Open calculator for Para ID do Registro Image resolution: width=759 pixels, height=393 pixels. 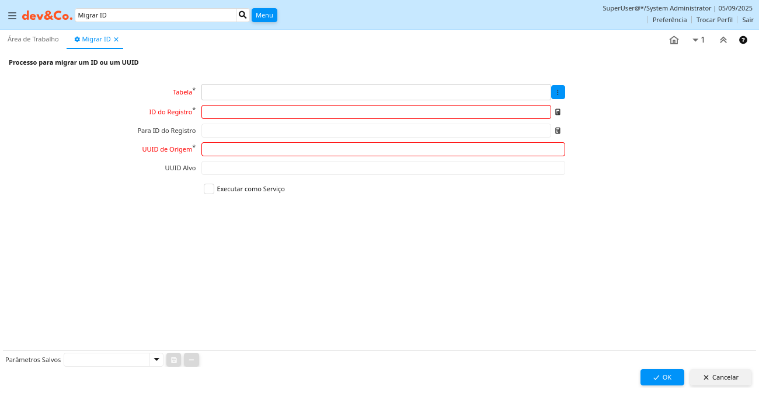558,131
